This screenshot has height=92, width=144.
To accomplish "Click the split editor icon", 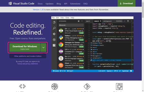I will pyautogui.click(x=128, y=21).
